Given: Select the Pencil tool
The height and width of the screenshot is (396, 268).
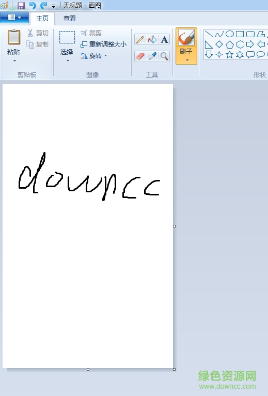Looking at the screenshot, I should [140, 40].
